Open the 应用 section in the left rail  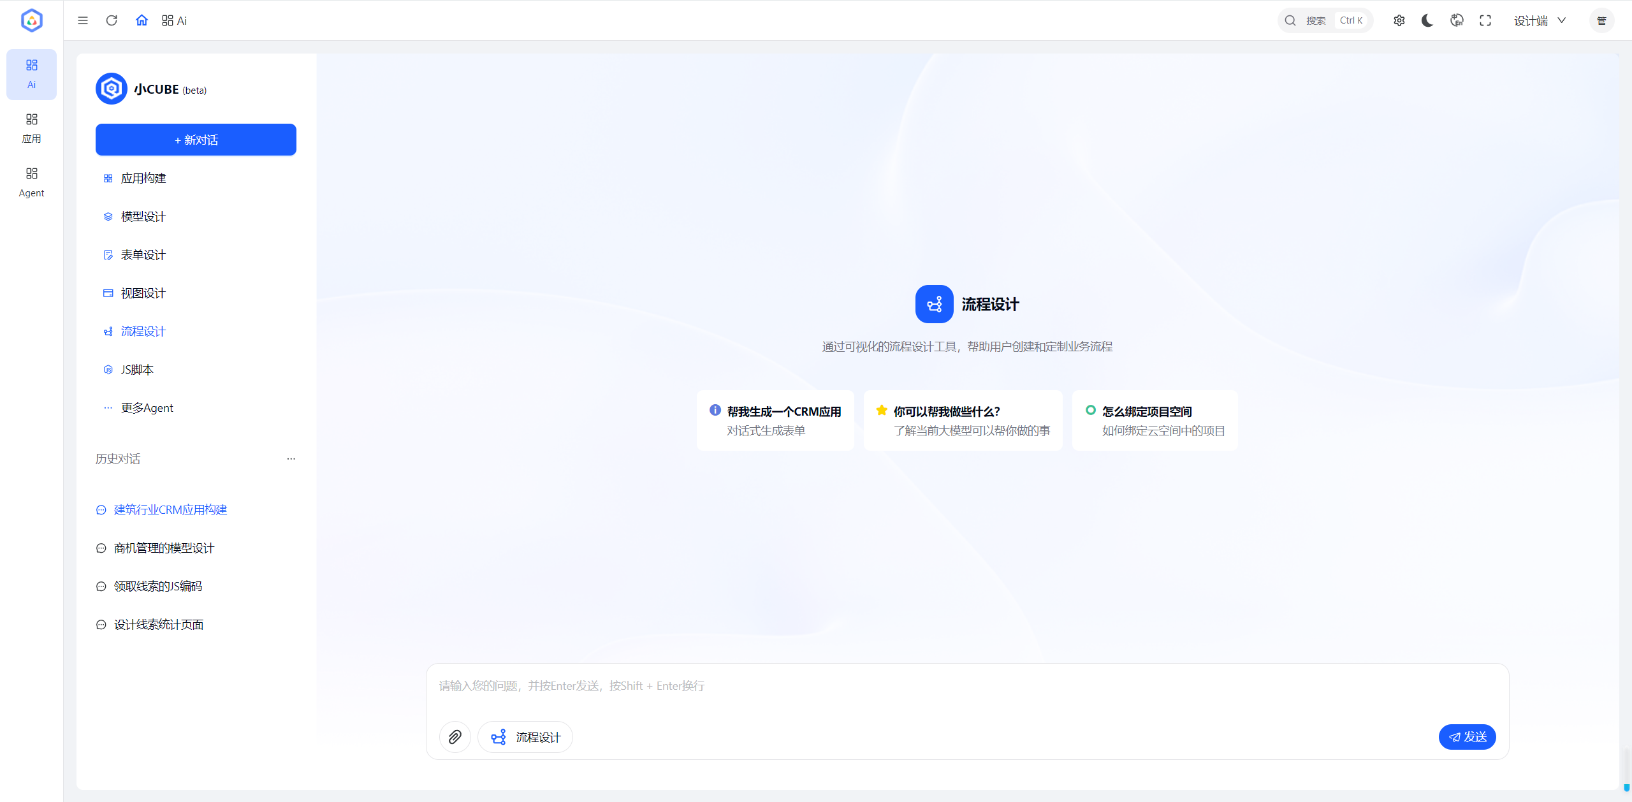click(x=31, y=127)
